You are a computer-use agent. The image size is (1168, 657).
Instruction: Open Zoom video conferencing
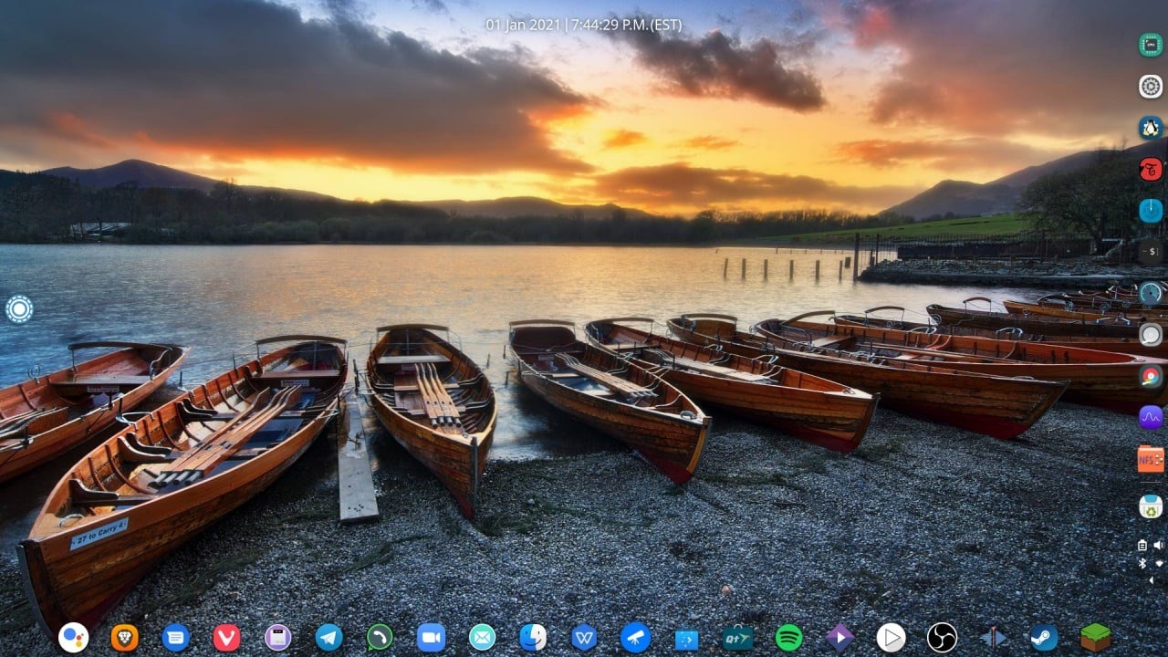[x=431, y=637]
